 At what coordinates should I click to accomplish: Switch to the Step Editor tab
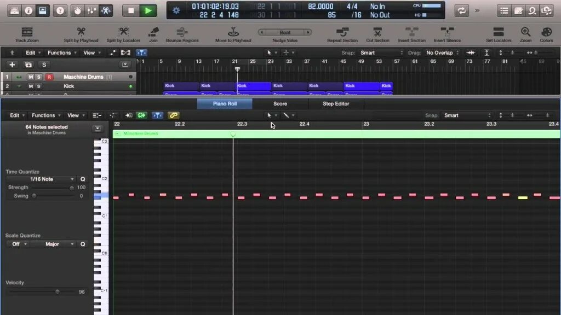click(336, 104)
